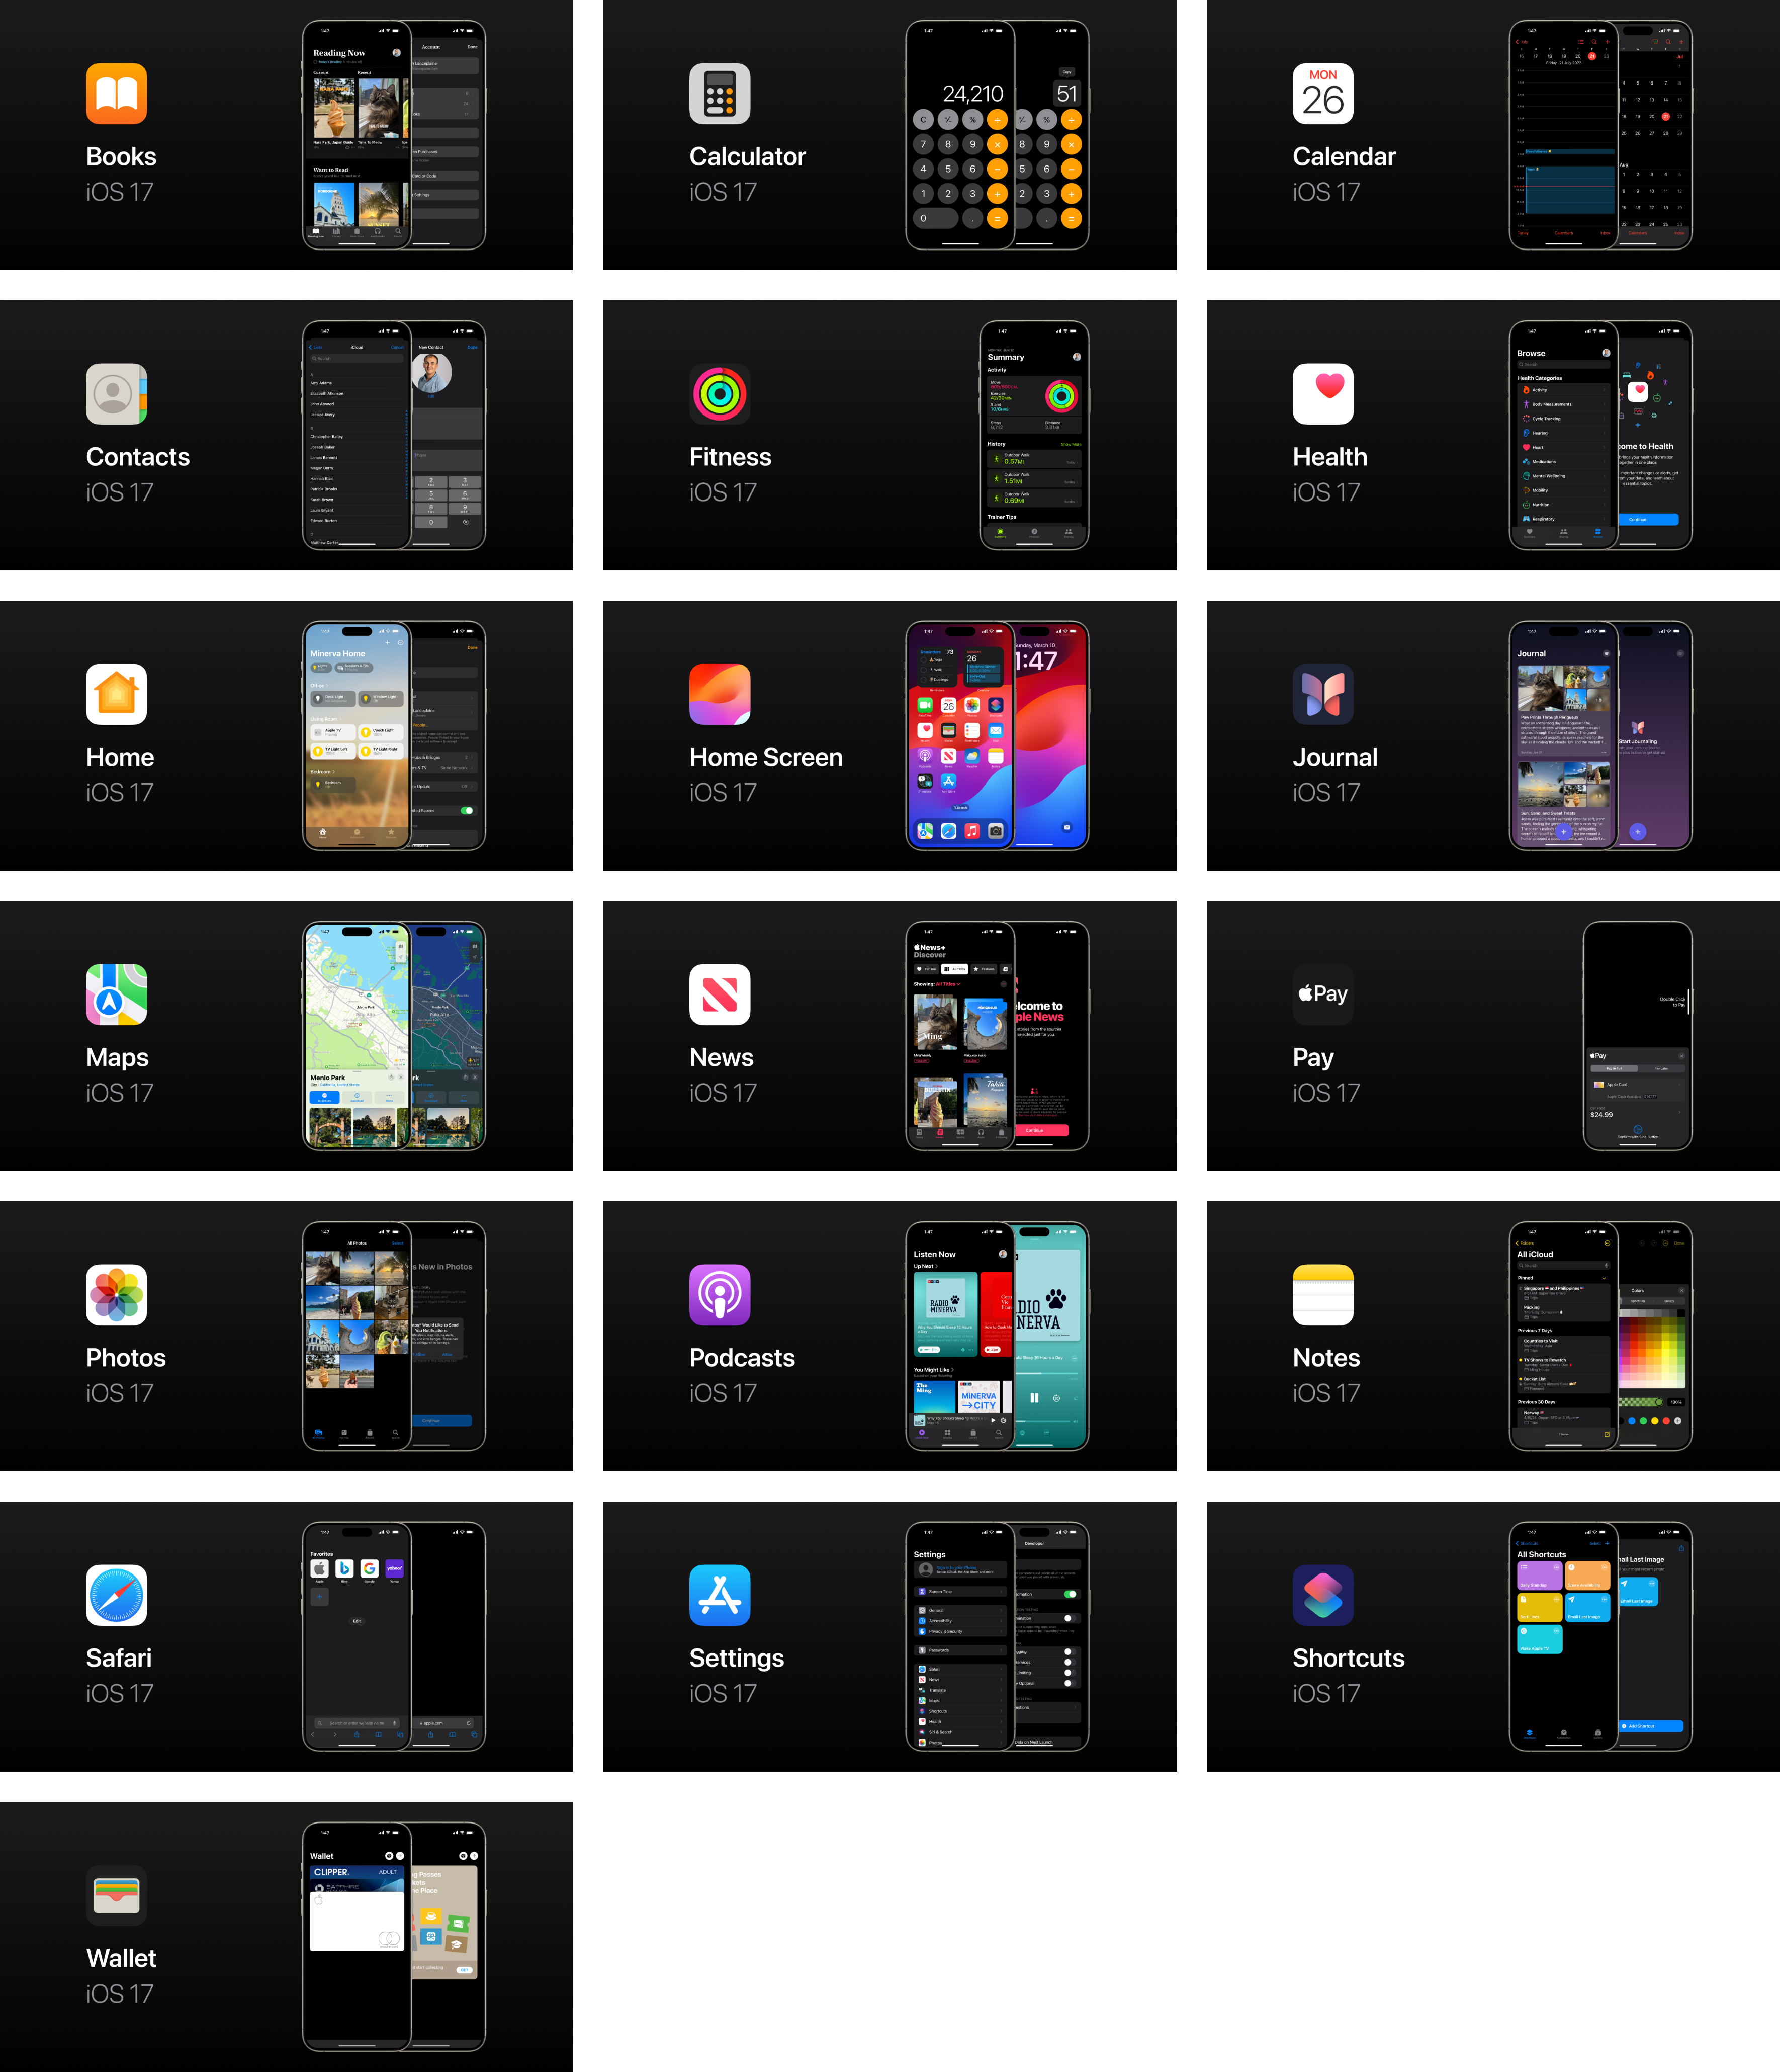Click the large Photos flower icon beside Photos title
Viewport: 1780px width, 2072px height.
pos(116,1295)
